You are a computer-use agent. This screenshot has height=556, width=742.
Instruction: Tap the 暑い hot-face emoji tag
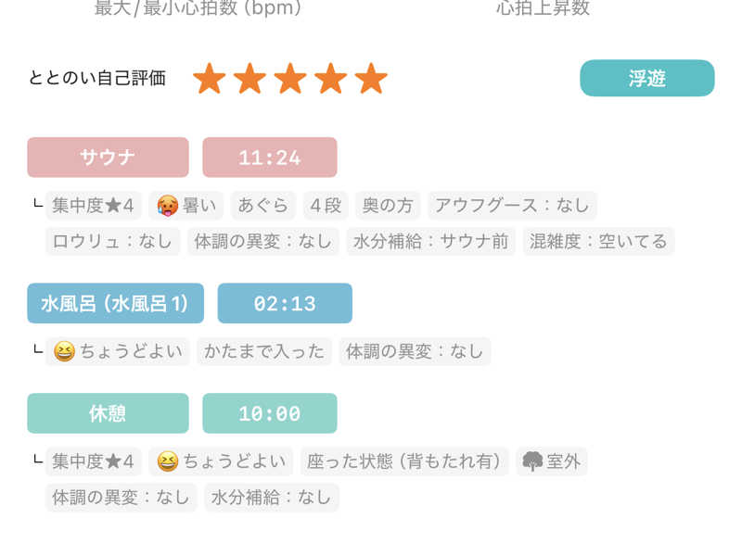click(186, 206)
